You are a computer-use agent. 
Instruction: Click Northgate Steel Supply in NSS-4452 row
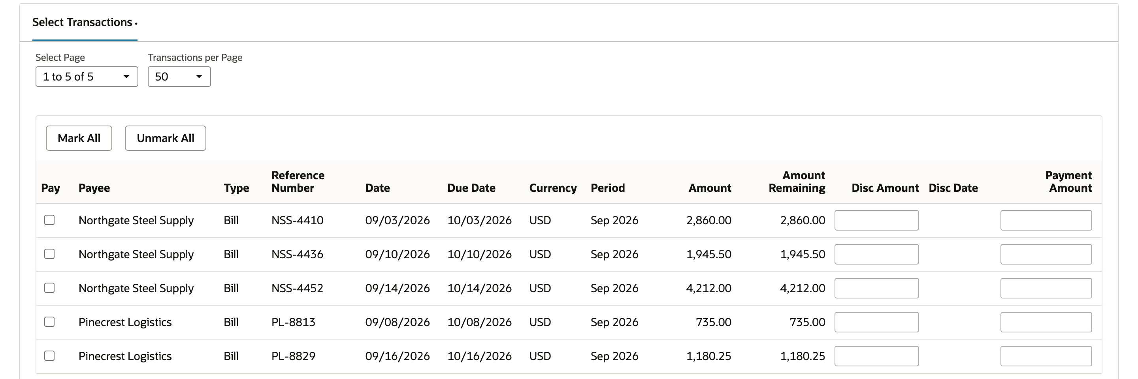point(136,288)
